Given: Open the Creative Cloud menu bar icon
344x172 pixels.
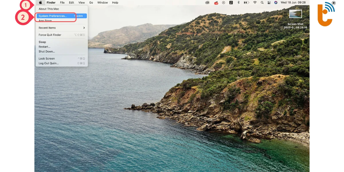Looking at the screenshot, I should click(x=208, y=3).
